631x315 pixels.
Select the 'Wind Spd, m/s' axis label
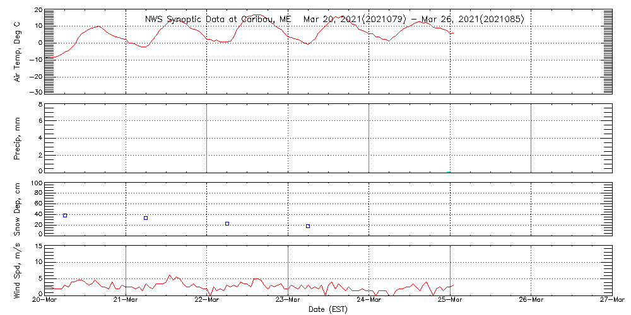coord(18,270)
